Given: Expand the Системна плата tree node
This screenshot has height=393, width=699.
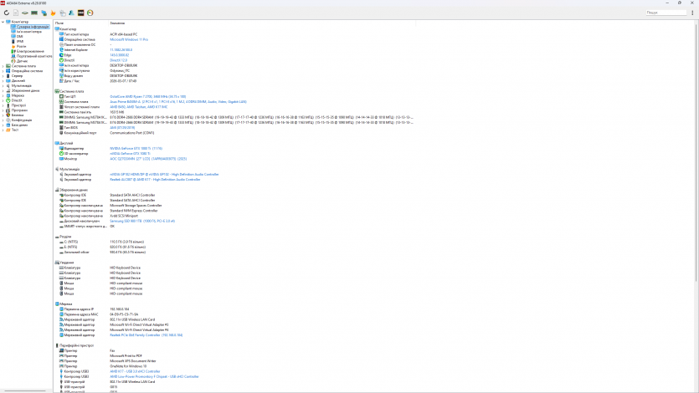Looking at the screenshot, I should (x=3, y=65).
